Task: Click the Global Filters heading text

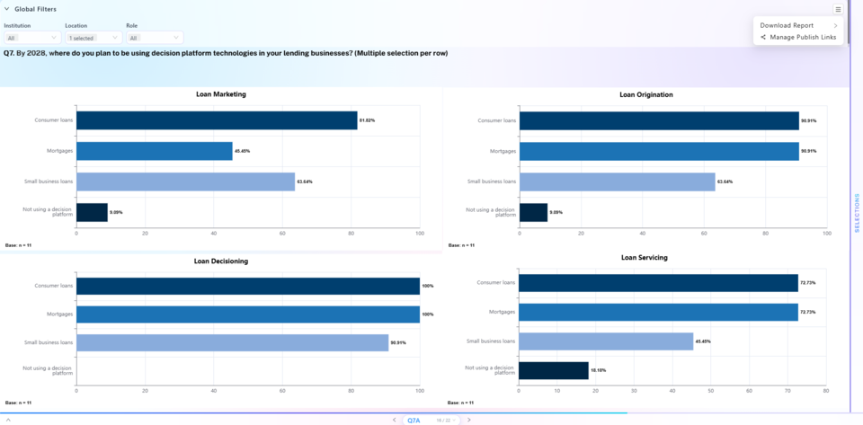Action: pos(35,9)
